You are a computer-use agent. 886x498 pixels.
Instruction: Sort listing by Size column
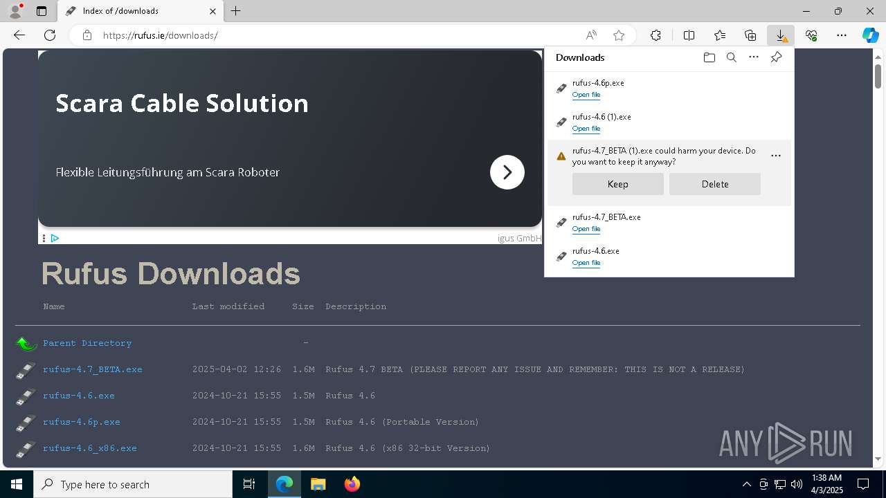tap(303, 306)
